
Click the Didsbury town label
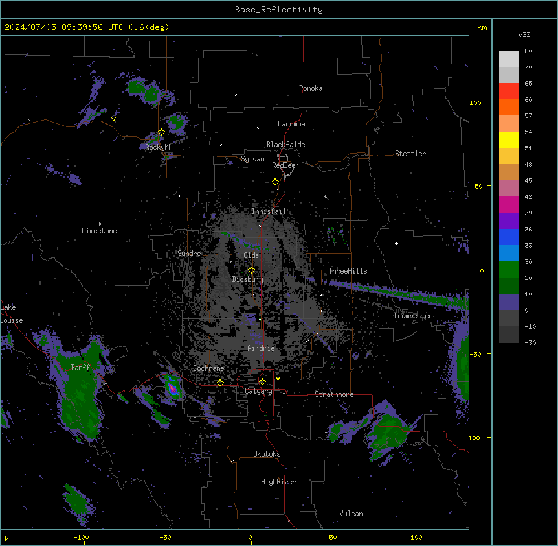point(248,279)
